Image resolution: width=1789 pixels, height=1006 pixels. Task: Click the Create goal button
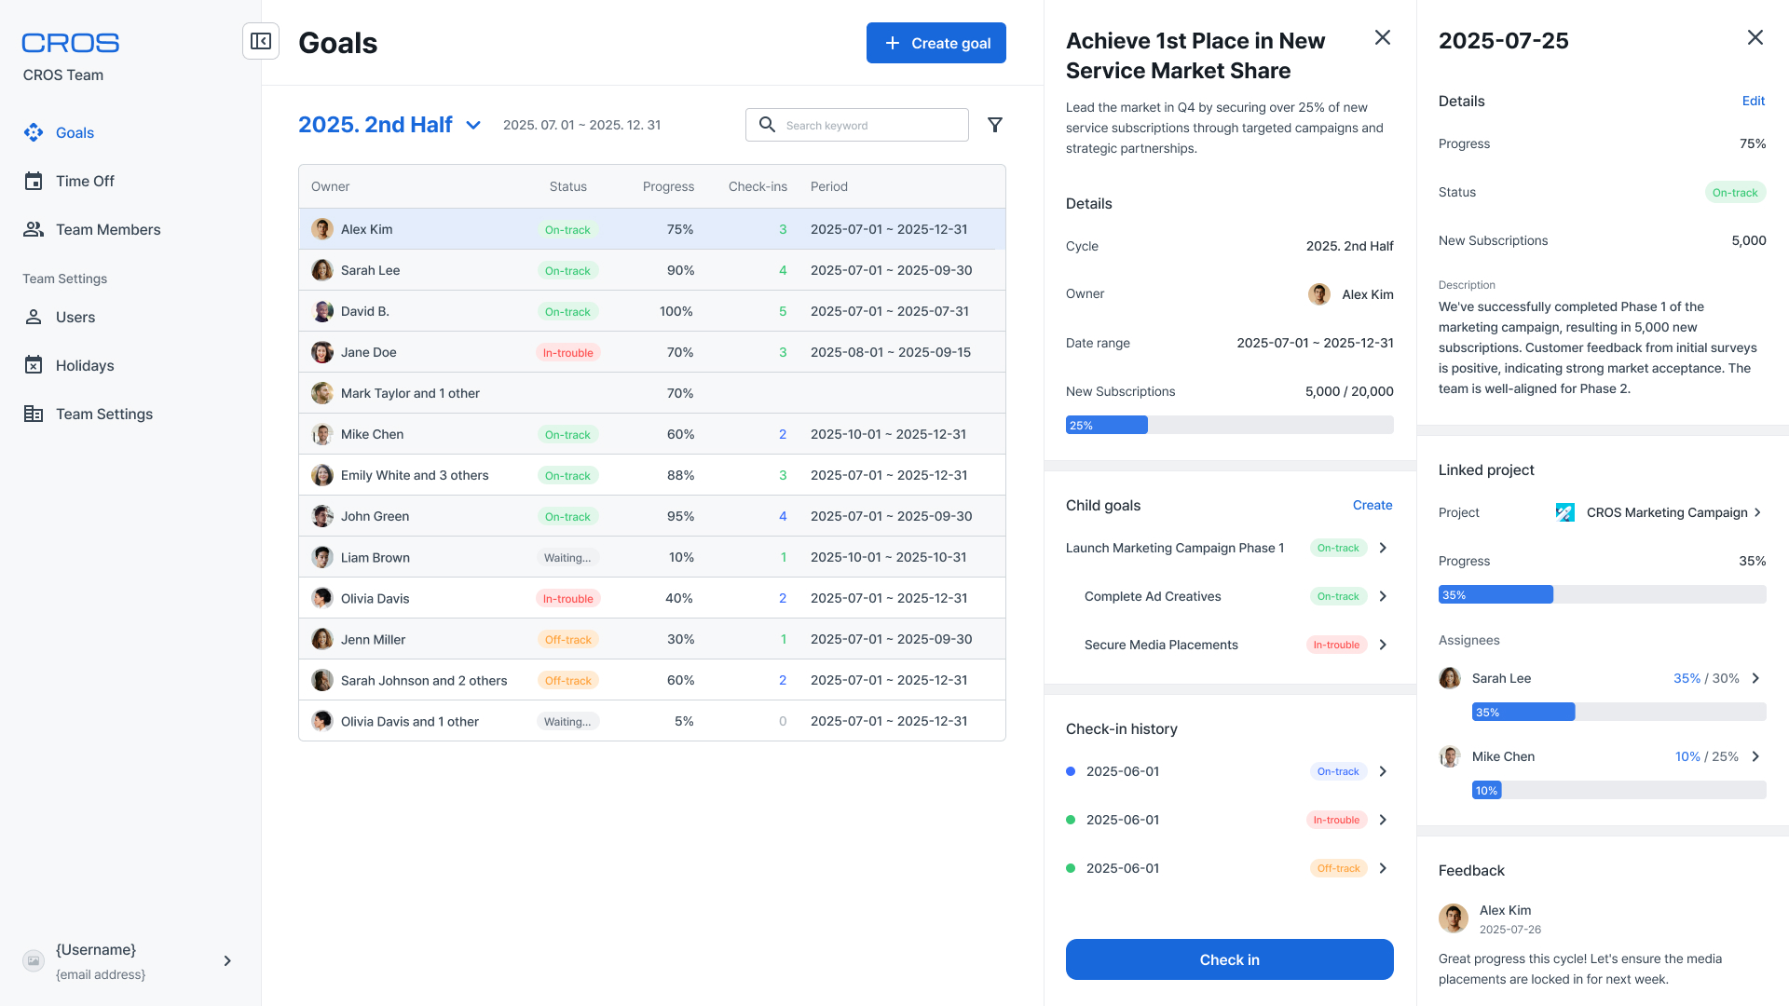click(935, 43)
